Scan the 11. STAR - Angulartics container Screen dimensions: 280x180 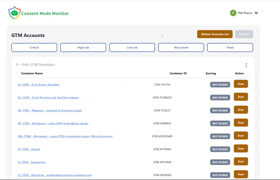[241, 161]
